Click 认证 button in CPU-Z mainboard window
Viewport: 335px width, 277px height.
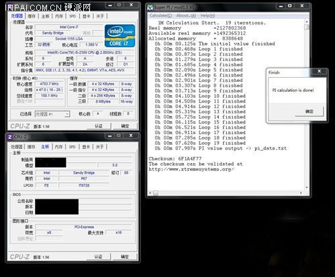point(98,257)
